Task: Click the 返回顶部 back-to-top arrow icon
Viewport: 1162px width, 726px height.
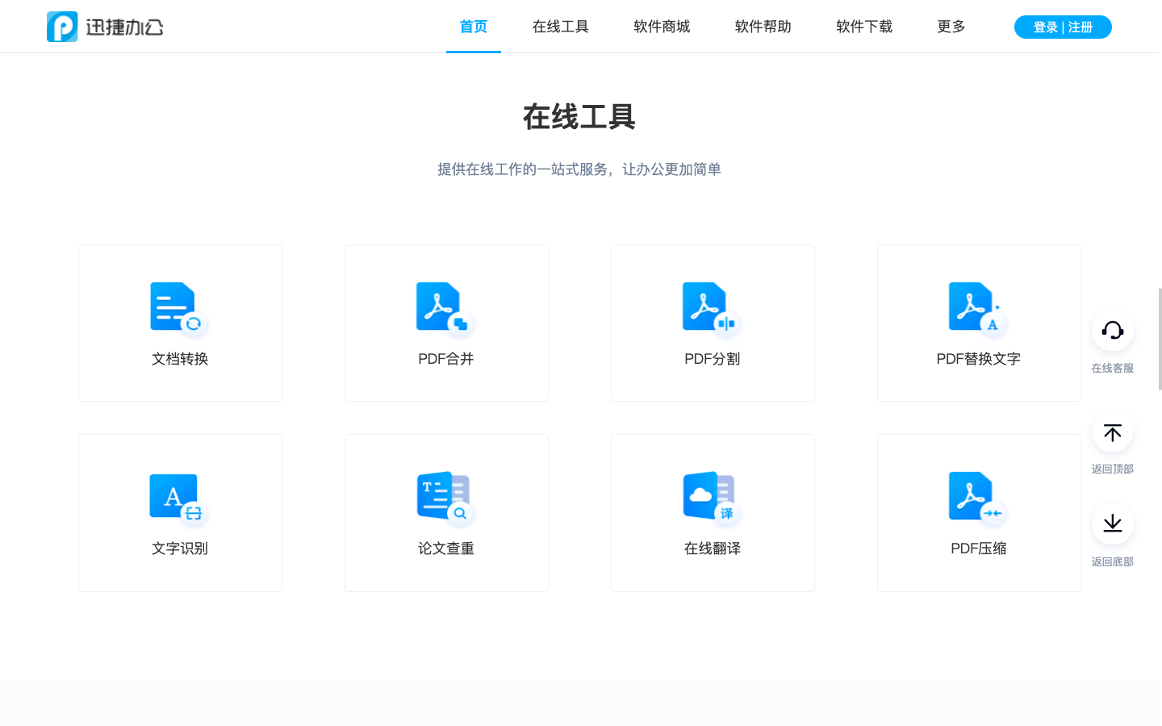Action: (1112, 432)
